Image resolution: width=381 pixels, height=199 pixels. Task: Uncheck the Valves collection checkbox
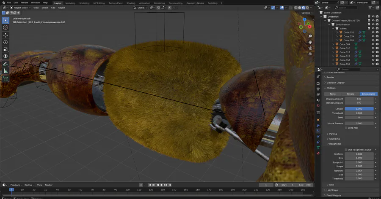tap(369, 28)
